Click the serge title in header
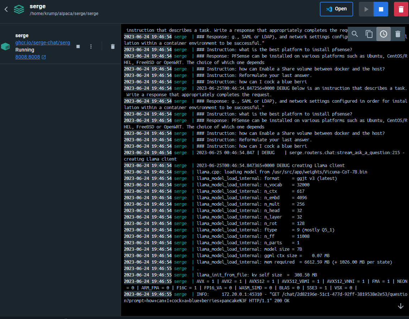The image size is (409, 319). coord(38,6)
